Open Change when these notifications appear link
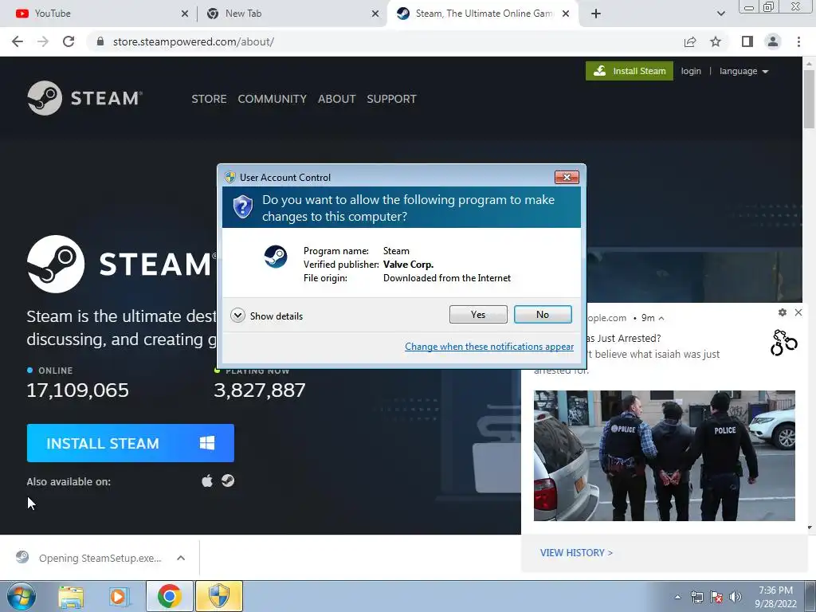Viewport: 816px width, 612px height. click(x=489, y=347)
